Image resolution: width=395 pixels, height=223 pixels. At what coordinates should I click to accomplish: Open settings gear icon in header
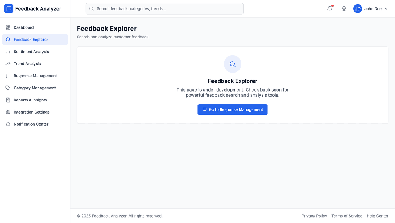[x=344, y=9]
